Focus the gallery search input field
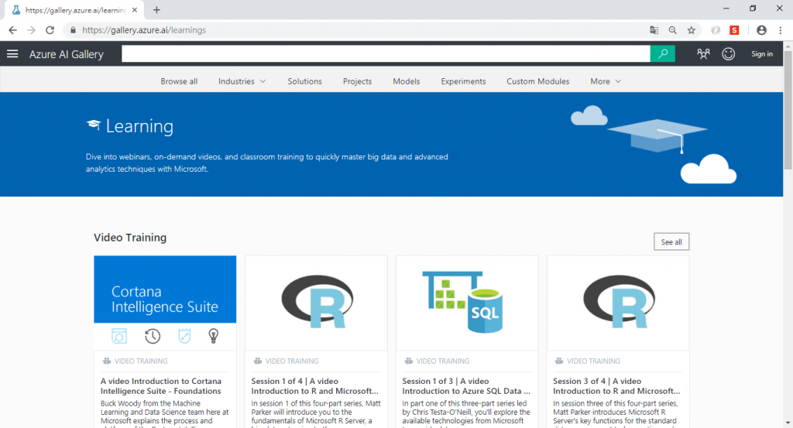 point(386,53)
